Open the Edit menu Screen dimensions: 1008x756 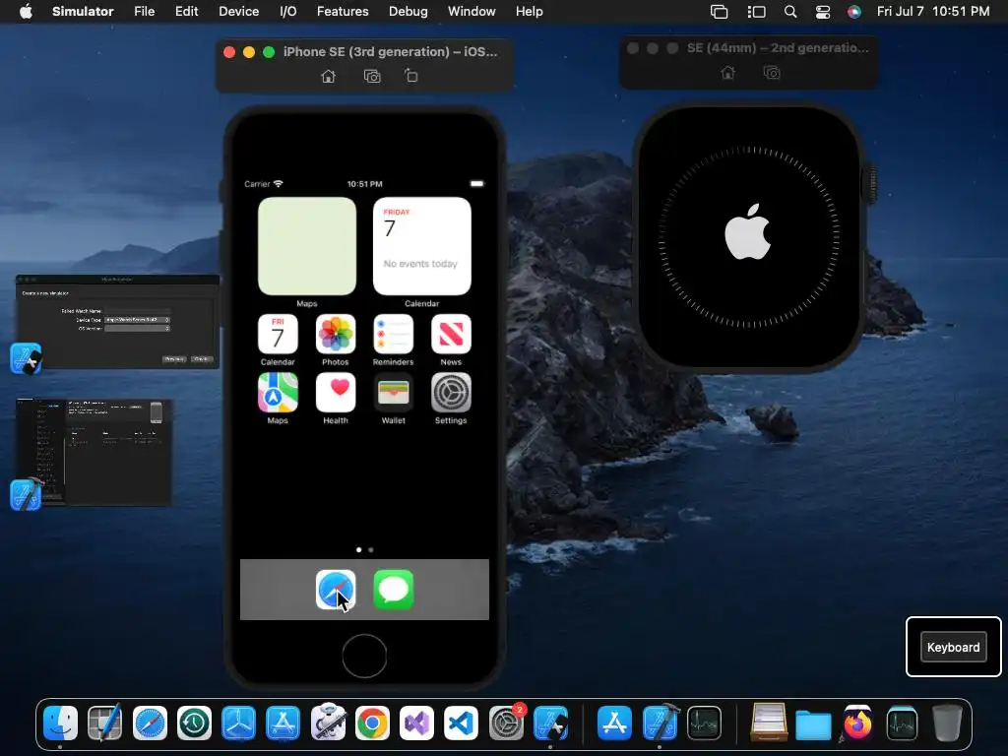click(x=186, y=12)
